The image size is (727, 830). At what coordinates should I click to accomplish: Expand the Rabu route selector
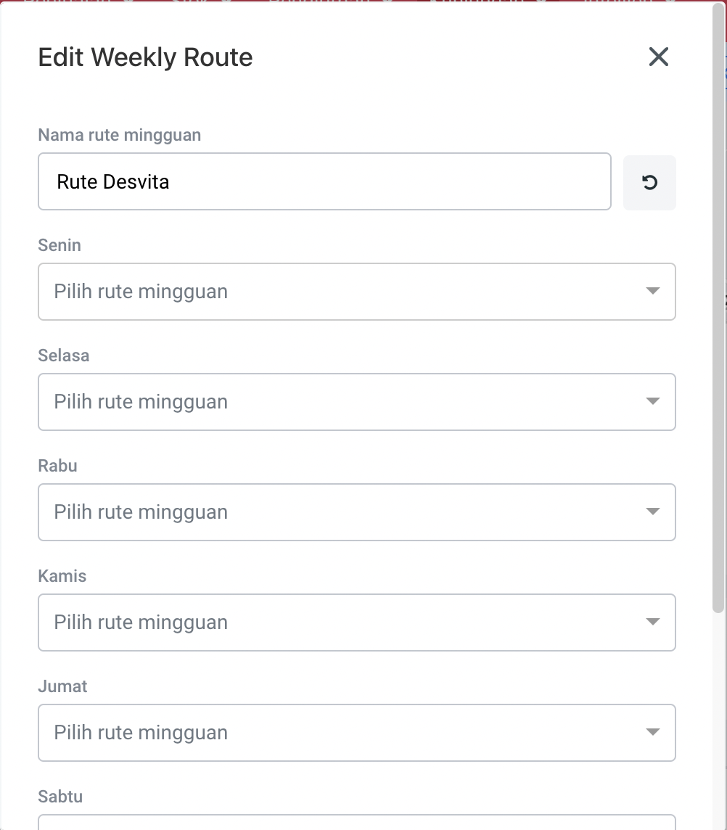(x=341, y=512)
